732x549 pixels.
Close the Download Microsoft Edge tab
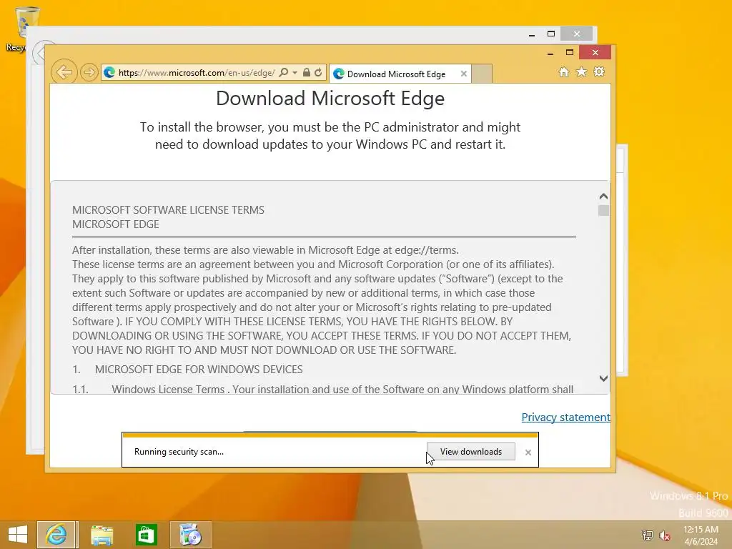pos(463,74)
